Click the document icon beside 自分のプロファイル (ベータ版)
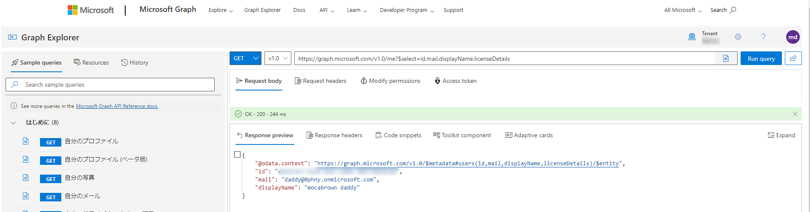Screen dimensions: 810x212 pyautogui.click(x=26, y=159)
